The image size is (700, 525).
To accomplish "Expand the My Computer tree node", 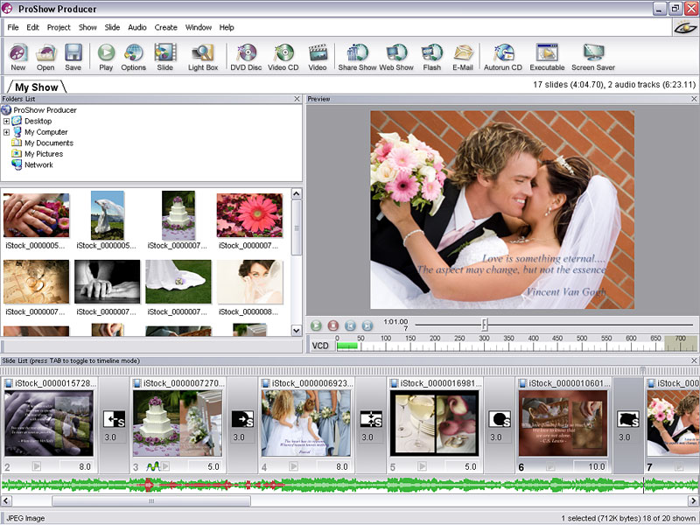I will [7, 132].
